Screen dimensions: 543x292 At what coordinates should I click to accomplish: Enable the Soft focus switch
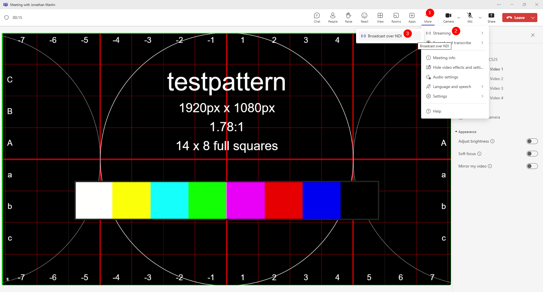[532, 154]
